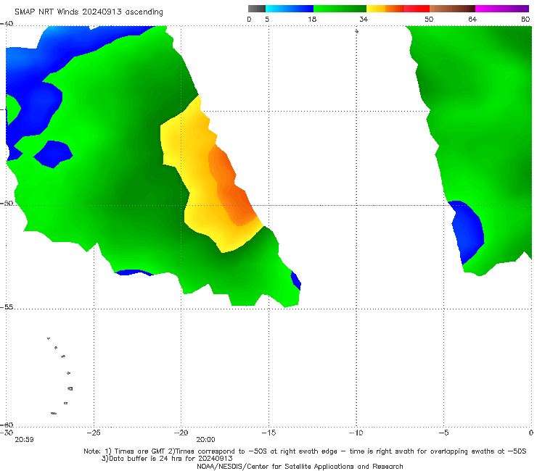Click the longitude label '-25'
537x471 pixels.
pyautogui.click(x=94, y=433)
